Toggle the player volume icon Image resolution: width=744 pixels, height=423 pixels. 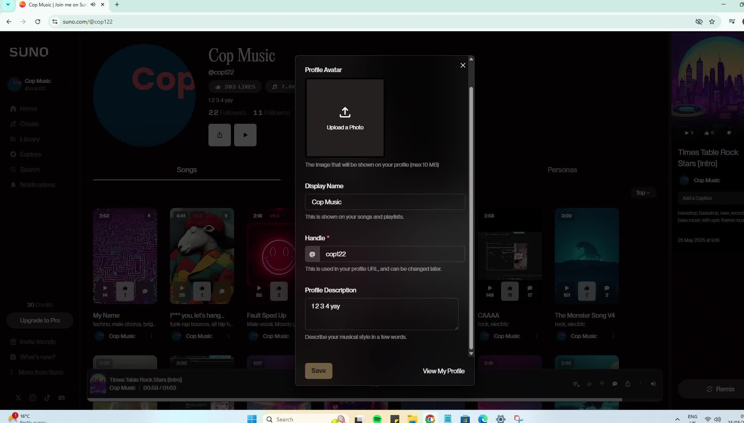pyautogui.click(x=653, y=384)
